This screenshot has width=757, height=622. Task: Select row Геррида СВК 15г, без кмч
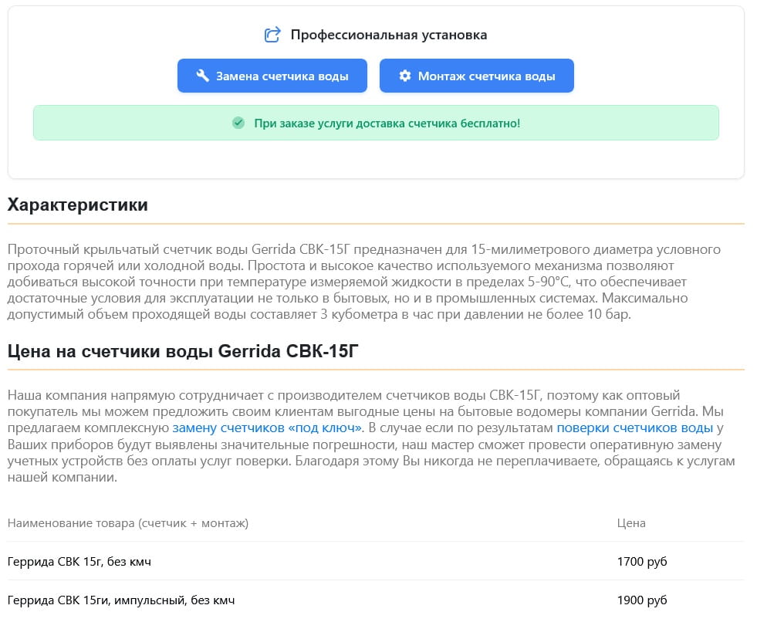click(x=376, y=561)
